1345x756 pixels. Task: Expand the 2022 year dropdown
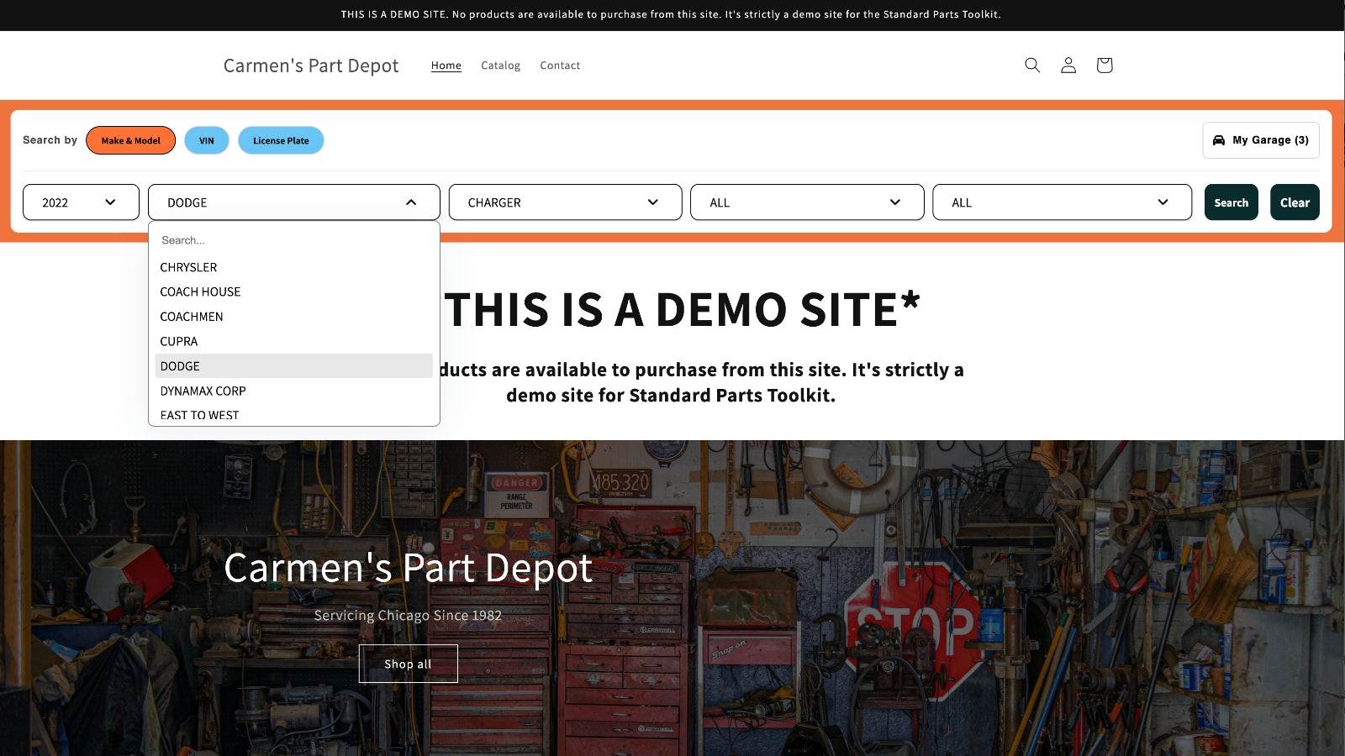pyautogui.click(x=81, y=202)
